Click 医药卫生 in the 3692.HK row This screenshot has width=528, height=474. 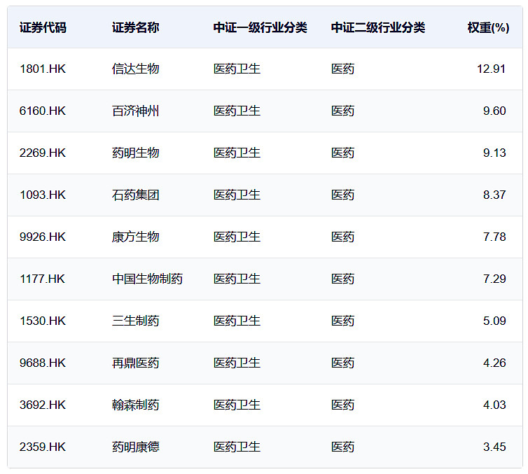click(237, 405)
